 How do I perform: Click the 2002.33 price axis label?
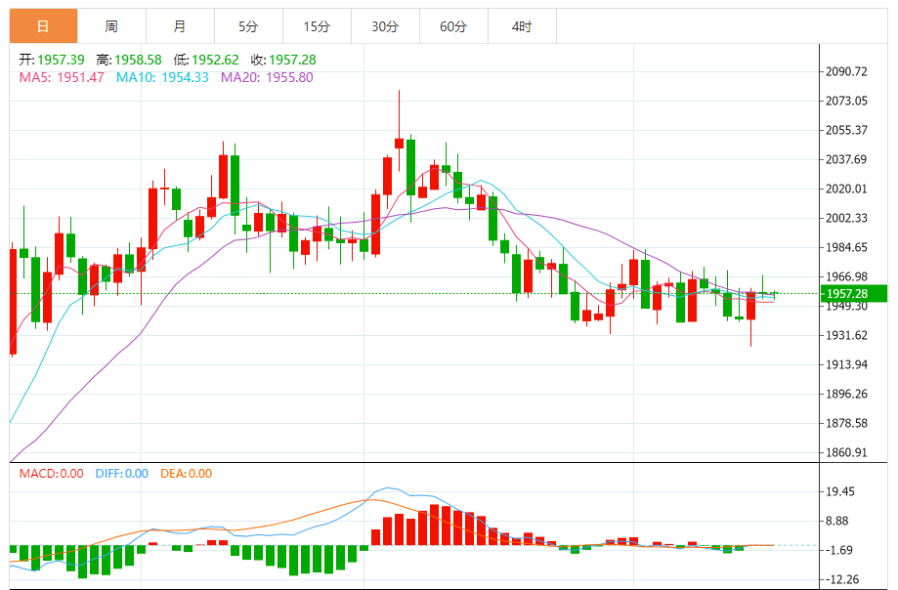pyautogui.click(x=846, y=218)
